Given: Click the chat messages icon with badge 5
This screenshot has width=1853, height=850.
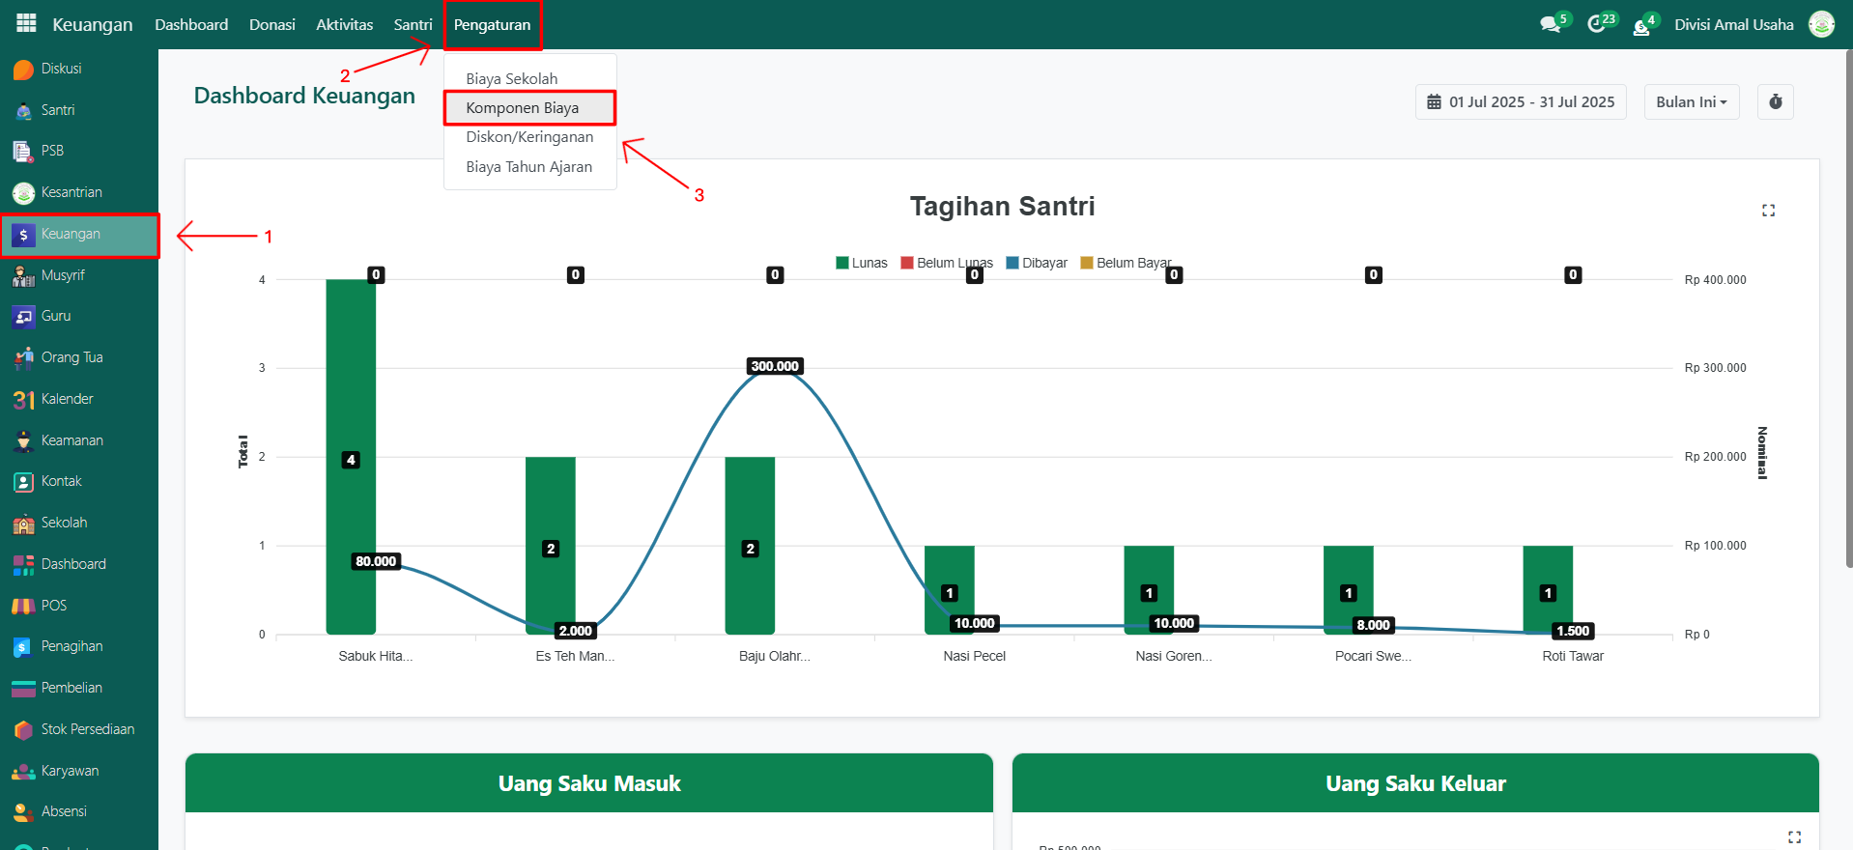Looking at the screenshot, I should click(x=1551, y=24).
